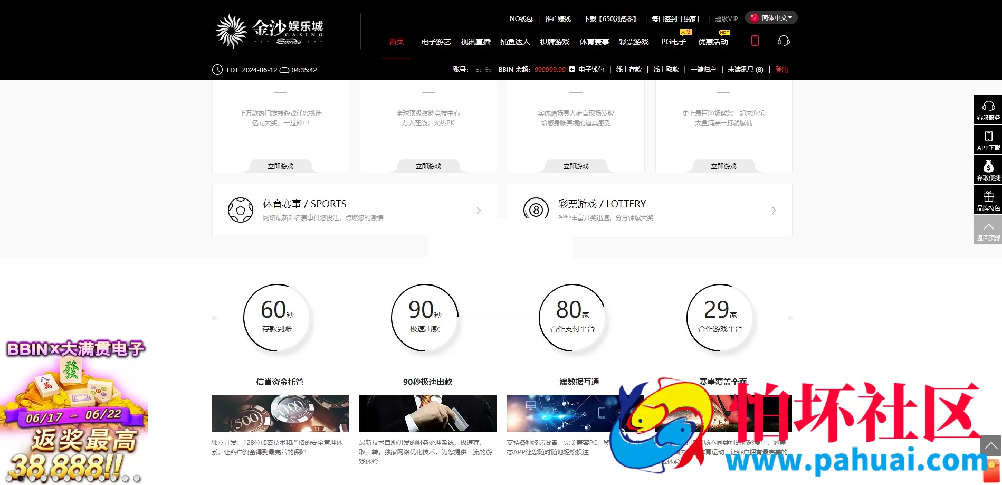
Task: Expand the 体育赛事 / SPORTS chevron arrow
Action: 479,210
